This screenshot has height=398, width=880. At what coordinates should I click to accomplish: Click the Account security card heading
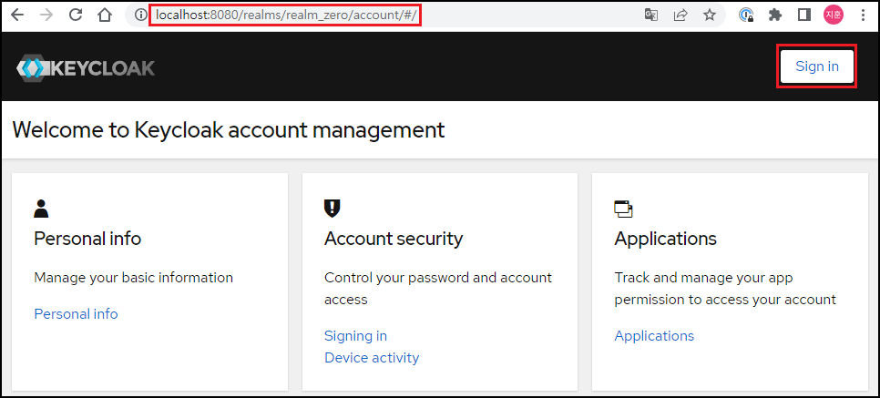point(394,239)
